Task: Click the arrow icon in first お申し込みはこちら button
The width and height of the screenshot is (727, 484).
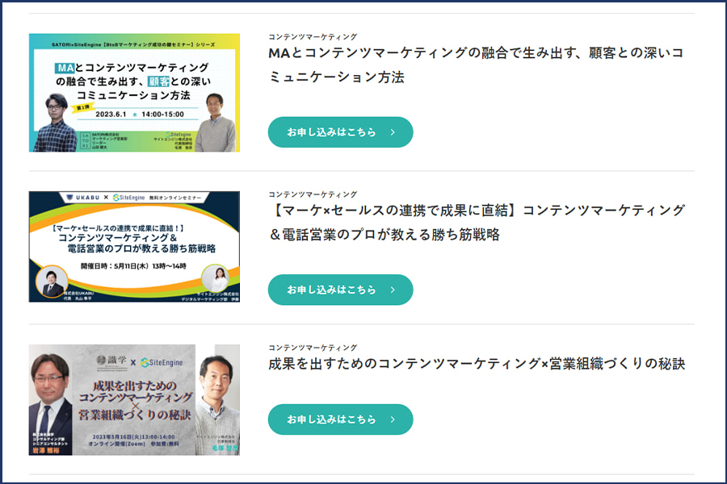Action: click(393, 132)
